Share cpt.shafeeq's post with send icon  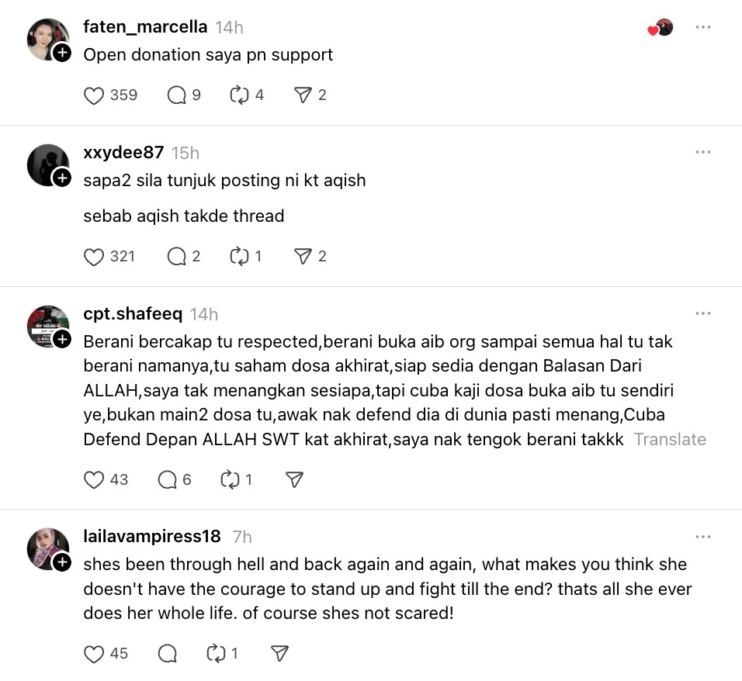coord(294,480)
